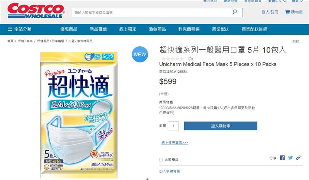
Task: Share the product on Facebook
Action: pyautogui.click(x=282, y=158)
